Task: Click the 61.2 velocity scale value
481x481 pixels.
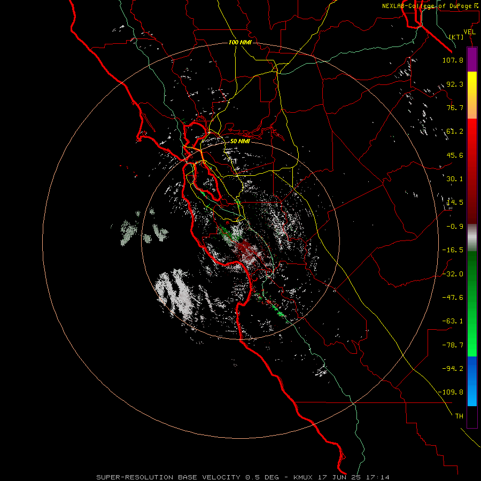Action: coord(455,131)
